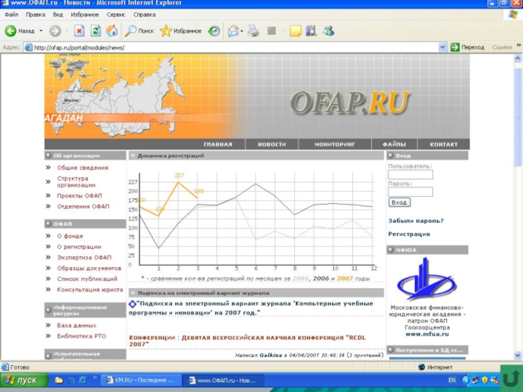Screen dimensions: 523x392
Task: Open Экспертиза ОФАП link
Action: pos(84,257)
